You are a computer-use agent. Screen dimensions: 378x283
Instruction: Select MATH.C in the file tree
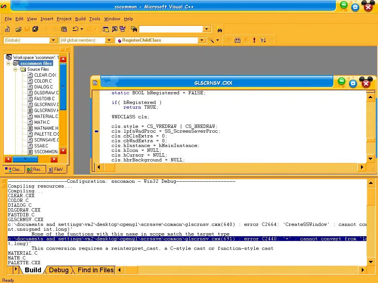[x=42, y=122]
